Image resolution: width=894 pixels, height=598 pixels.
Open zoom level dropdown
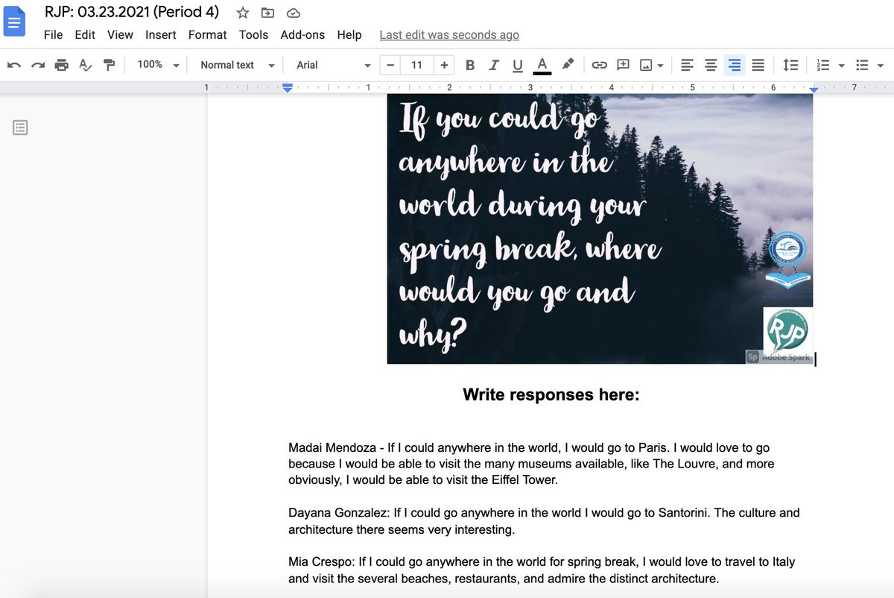pos(158,66)
